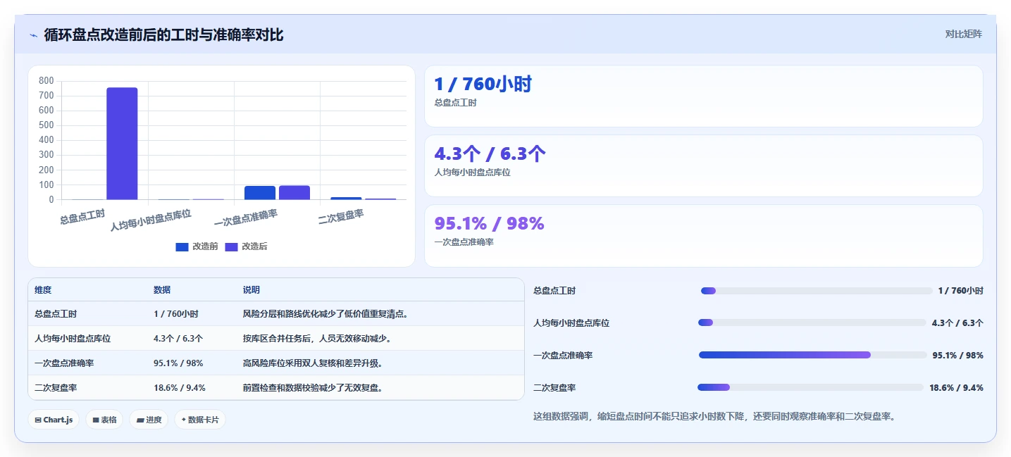The width and height of the screenshot is (1011, 457).
Task: Click the note 前置检查和数据校验减少了无效复盘
Action: (313, 388)
